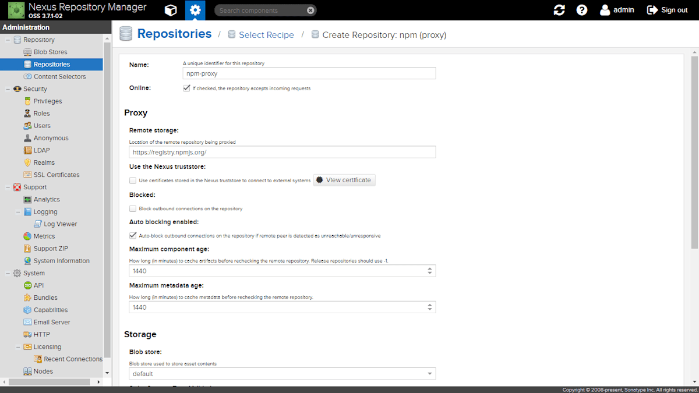Click the Email Server envelope icon
This screenshot has width=699, height=393.
pyautogui.click(x=27, y=322)
